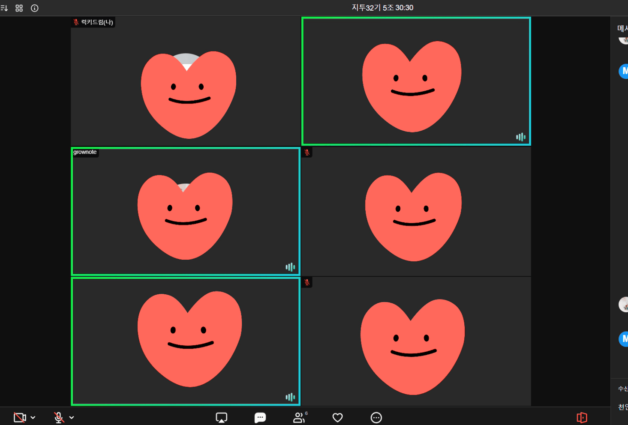628x425 pixels.
Task: Select the bottom-right muted participant tile
Action: point(416,341)
